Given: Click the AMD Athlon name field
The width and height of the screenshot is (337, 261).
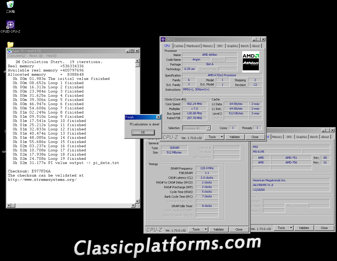Looking at the screenshot, I should 210,55.
